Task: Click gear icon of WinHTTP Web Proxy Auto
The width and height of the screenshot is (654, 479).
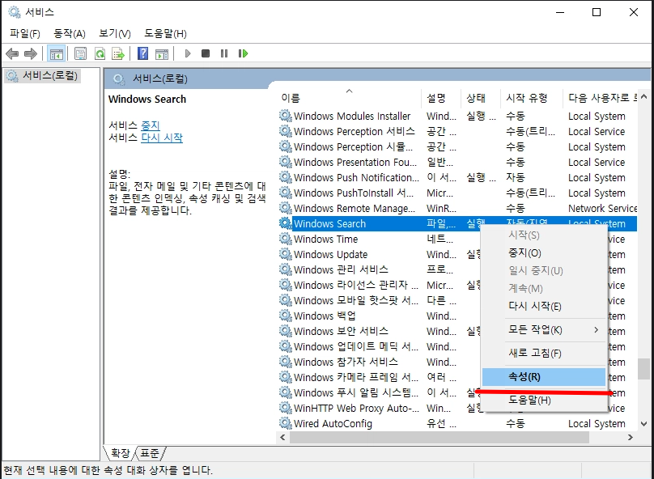Action: click(x=285, y=408)
